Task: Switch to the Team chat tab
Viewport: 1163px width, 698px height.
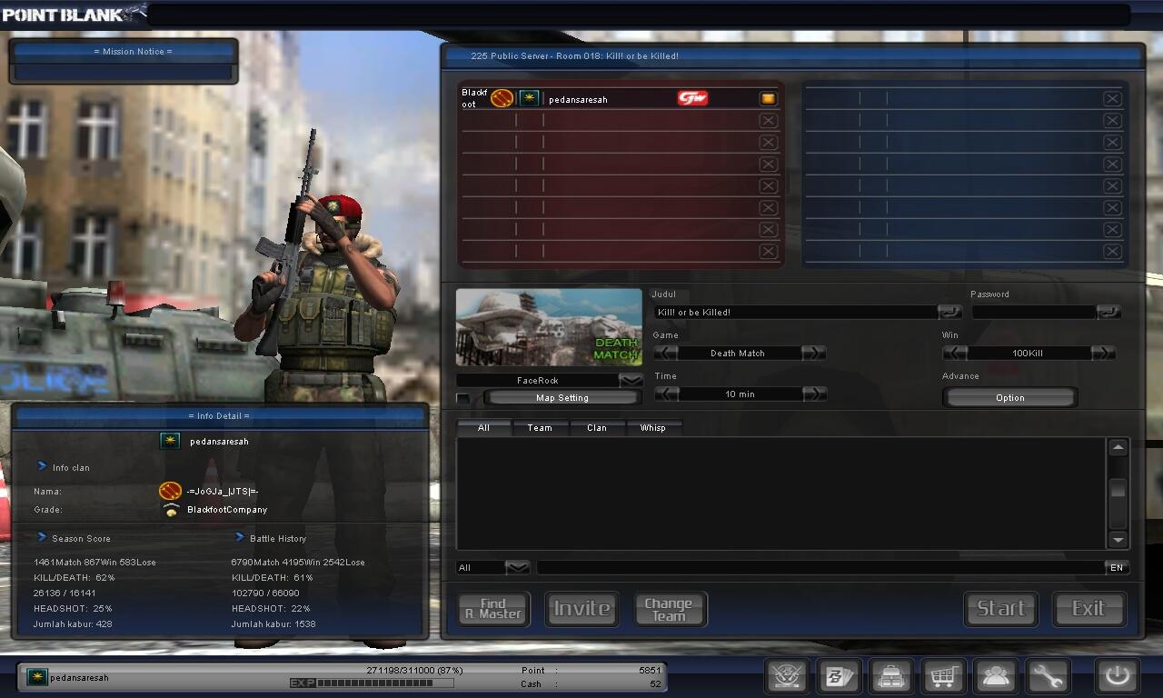Action: click(x=540, y=427)
